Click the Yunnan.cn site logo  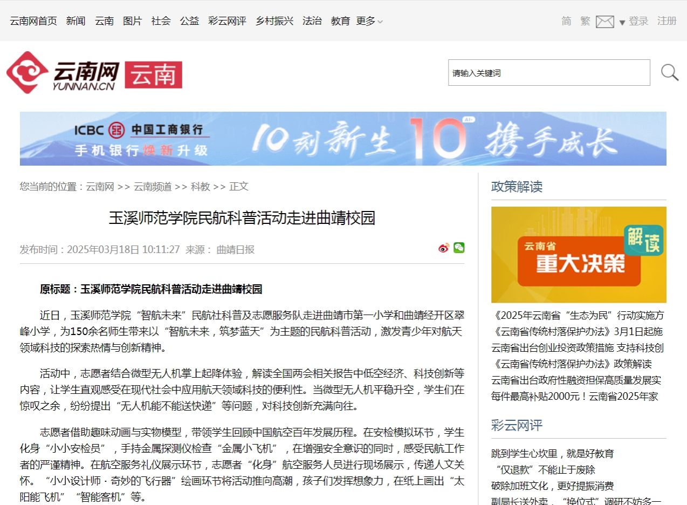tap(63, 73)
